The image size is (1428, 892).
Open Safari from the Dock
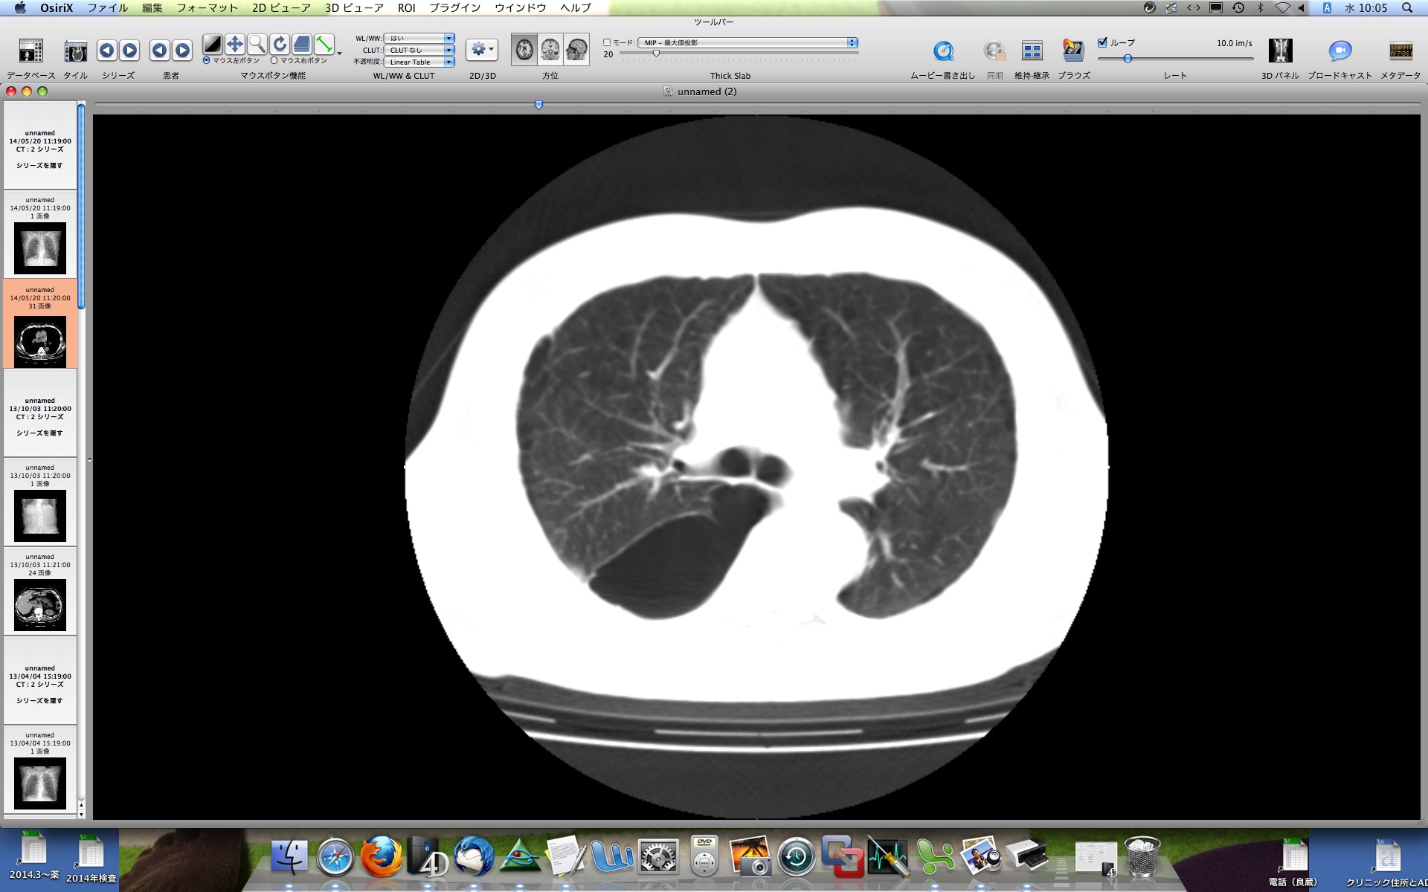pyautogui.click(x=335, y=859)
